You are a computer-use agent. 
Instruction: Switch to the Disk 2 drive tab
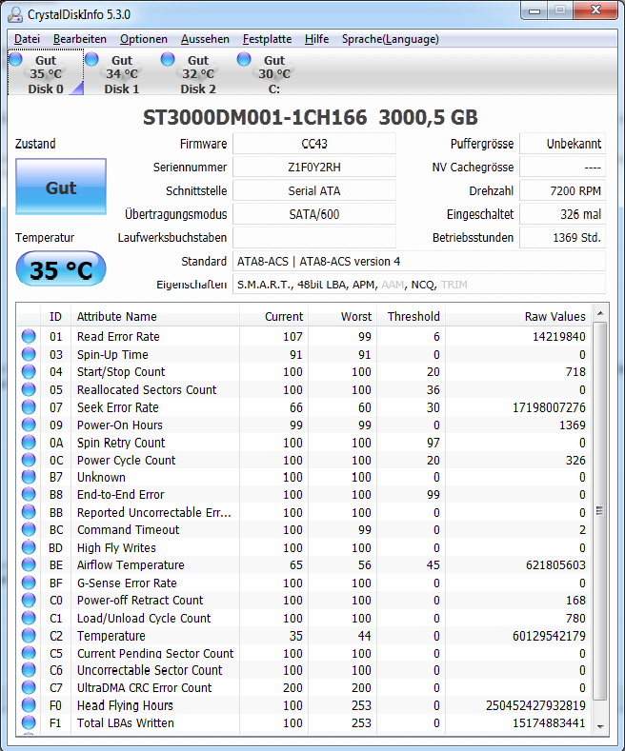(198, 73)
